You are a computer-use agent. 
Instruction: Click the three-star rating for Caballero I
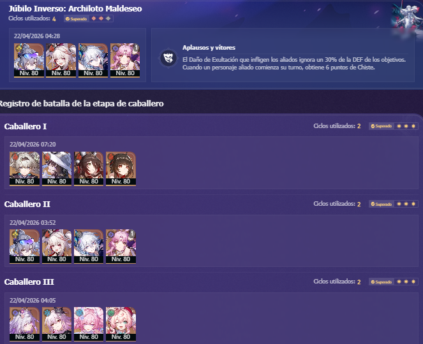click(406, 126)
